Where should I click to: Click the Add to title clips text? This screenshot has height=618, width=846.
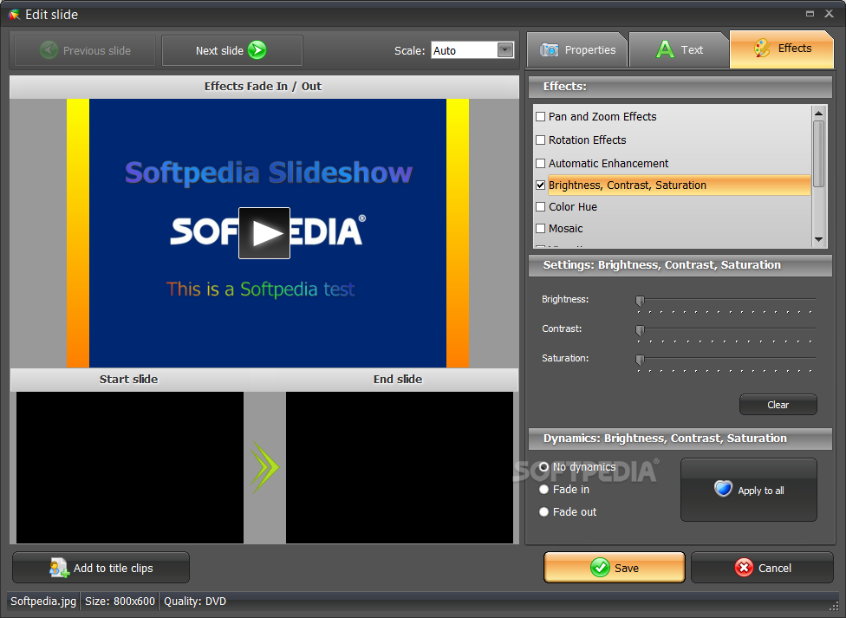coord(114,569)
